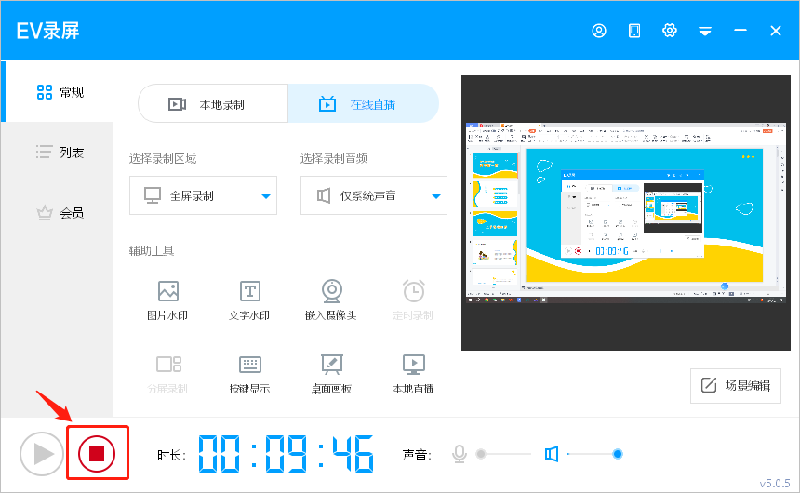Mute the microphone icon

(x=459, y=454)
